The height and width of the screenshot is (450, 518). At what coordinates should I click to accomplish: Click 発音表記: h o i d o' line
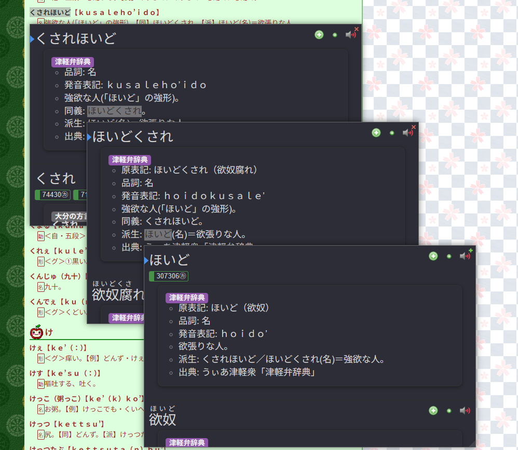point(223,333)
